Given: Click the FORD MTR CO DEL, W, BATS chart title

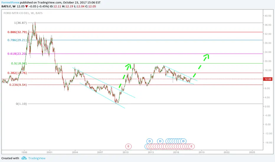Looking at the screenshot, I should 23,13.
